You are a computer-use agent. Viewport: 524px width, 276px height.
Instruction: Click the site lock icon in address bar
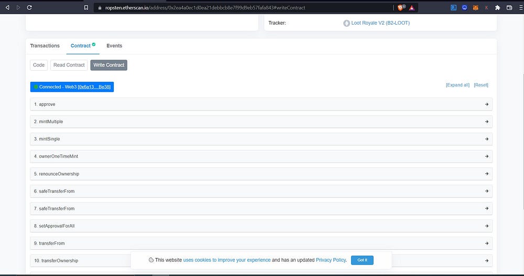point(100,8)
